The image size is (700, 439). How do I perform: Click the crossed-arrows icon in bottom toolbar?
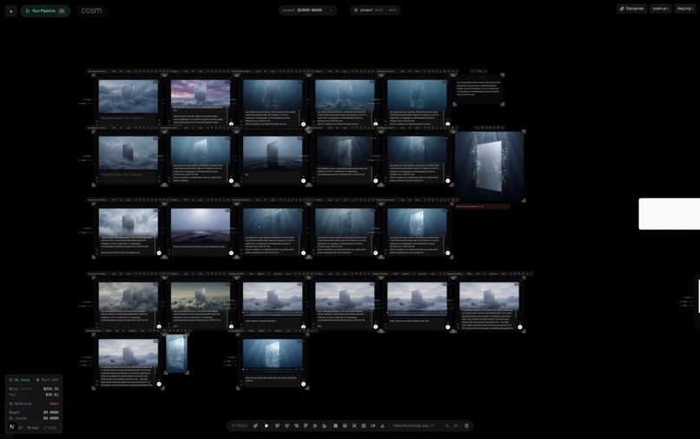click(x=354, y=426)
